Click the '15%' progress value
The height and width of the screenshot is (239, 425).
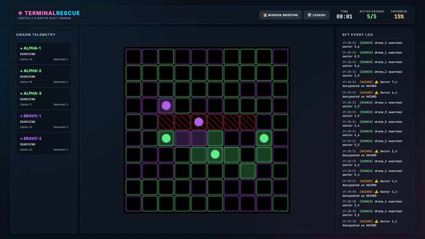tap(399, 17)
